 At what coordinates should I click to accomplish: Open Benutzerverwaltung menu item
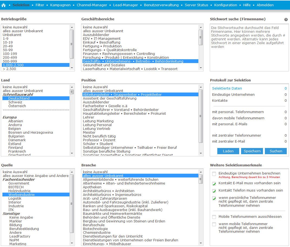[x=161, y=5]
